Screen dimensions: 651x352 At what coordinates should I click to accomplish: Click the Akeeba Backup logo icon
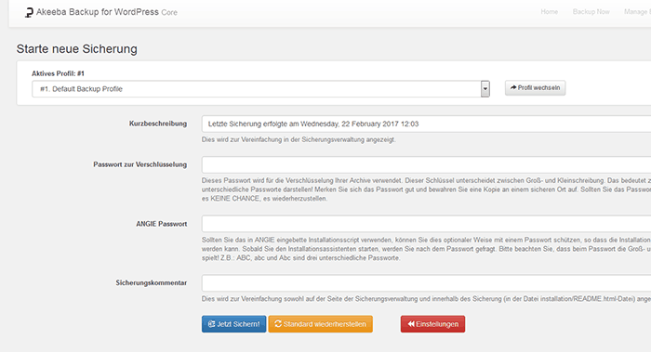pyautogui.click(x=29, y=13)
